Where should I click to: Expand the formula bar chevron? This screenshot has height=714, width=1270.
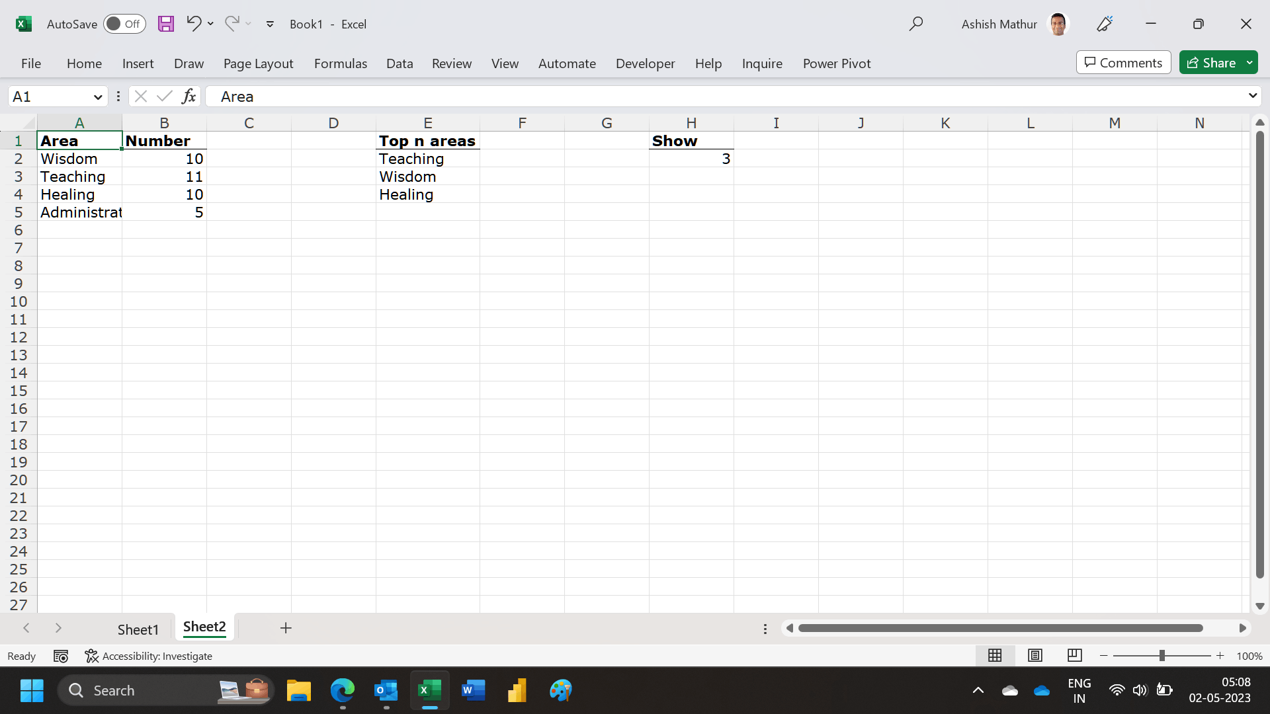pyautogui.click(x=1252, y=96)
